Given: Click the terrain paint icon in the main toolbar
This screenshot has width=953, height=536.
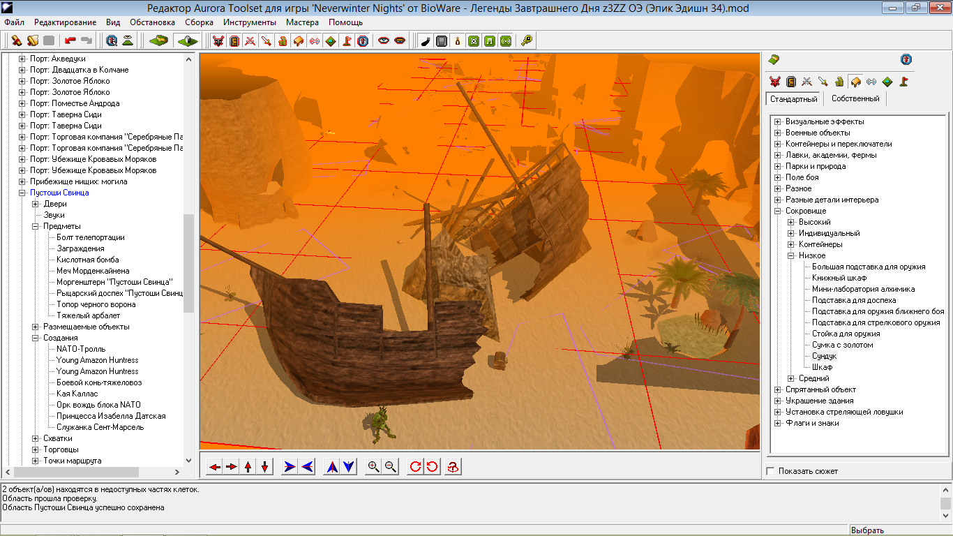Looking at the screenshot, I should coord(159,41).
